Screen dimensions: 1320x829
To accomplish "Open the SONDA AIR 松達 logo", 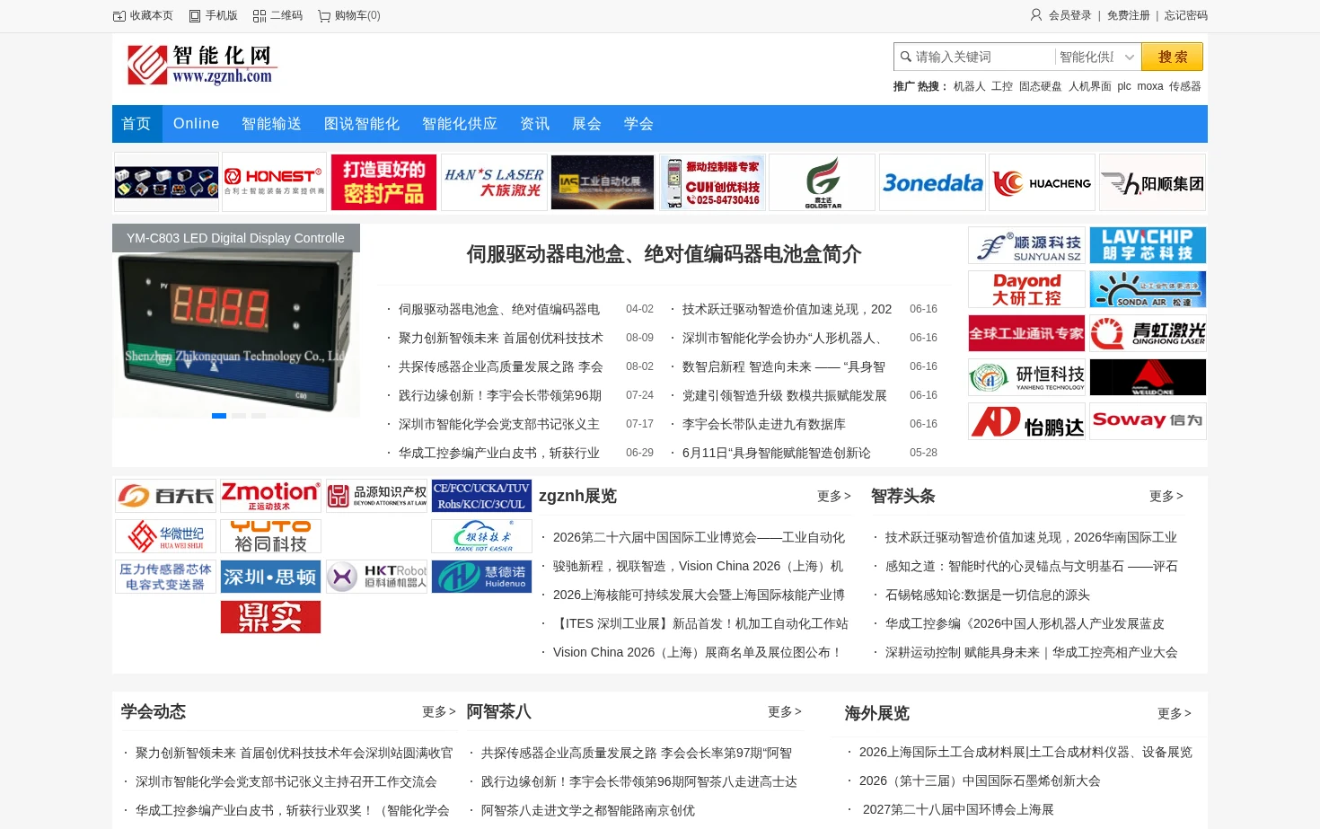I will click(x=1148, y=289).
